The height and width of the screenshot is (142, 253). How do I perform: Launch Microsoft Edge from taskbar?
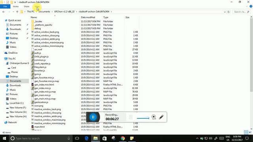pos(87,138)
